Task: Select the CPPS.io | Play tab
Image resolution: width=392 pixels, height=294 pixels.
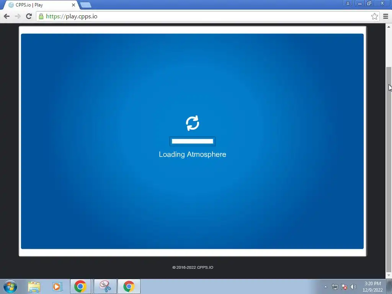Action: 41,5
